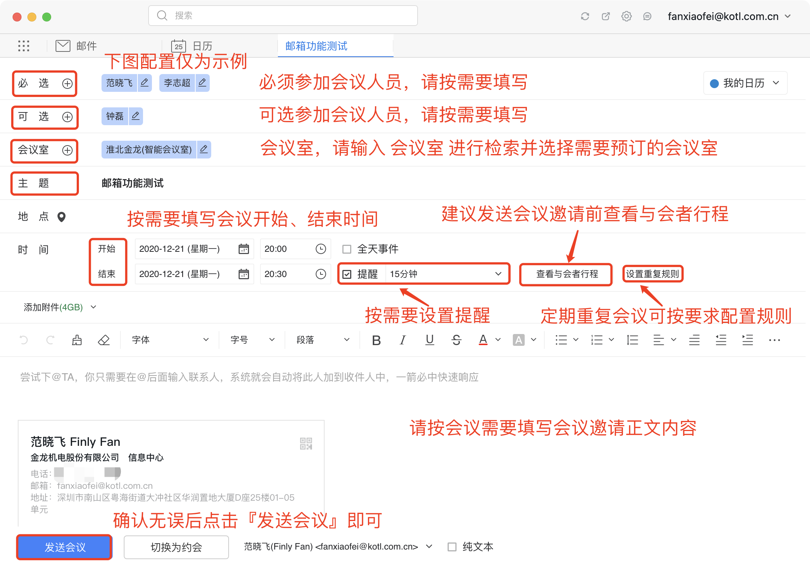Open settings gear icon
Image resolution: width=810 pixels, height=571 pixels.
627,16
